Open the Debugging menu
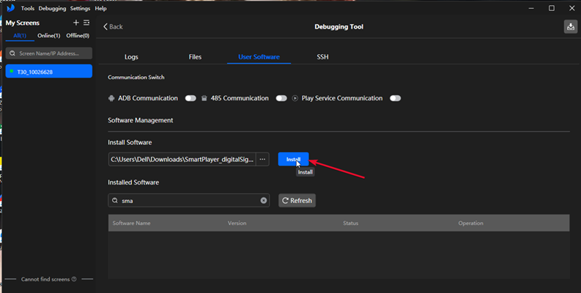 tap(52, 8)
